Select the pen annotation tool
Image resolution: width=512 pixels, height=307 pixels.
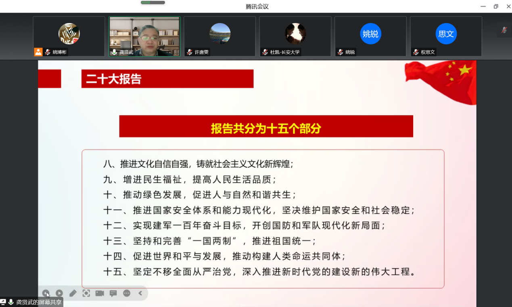coord(73,293)
